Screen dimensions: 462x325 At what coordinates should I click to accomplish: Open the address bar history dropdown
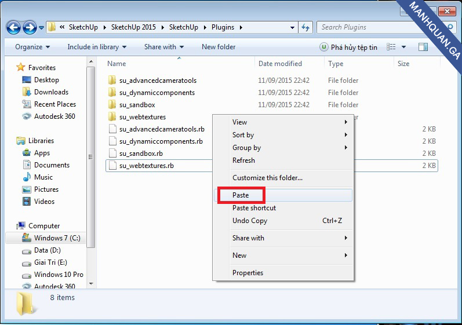point(292,27)
